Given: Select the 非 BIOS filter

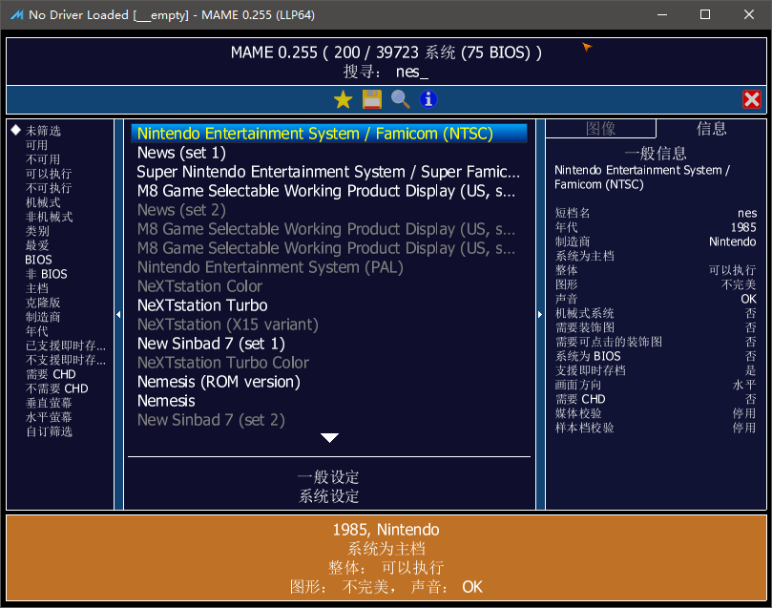Looking at the screenshot, I should click(x=46, y=274).
